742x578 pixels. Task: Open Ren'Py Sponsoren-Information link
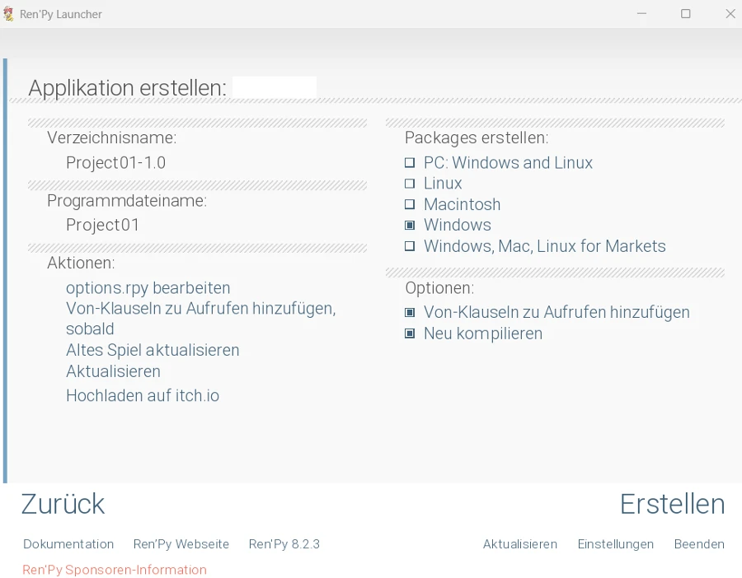pyautogui.click(x=115, y=570)
